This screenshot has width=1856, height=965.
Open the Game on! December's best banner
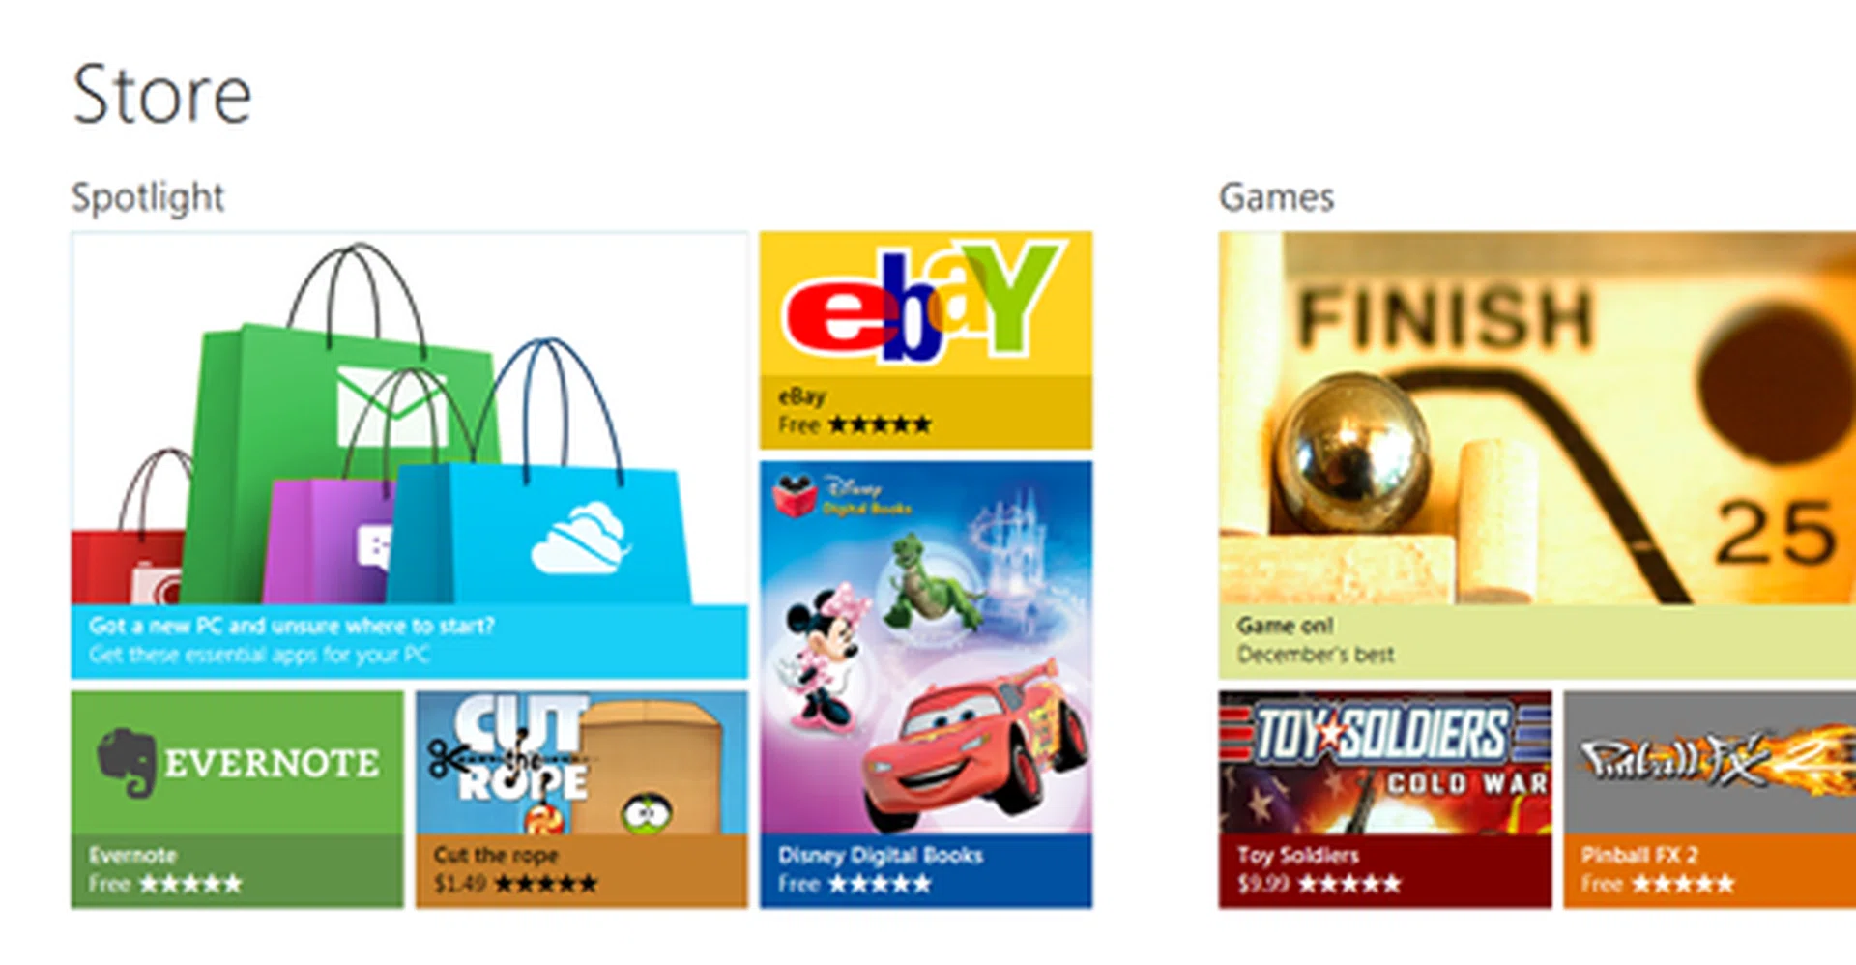1537,454
